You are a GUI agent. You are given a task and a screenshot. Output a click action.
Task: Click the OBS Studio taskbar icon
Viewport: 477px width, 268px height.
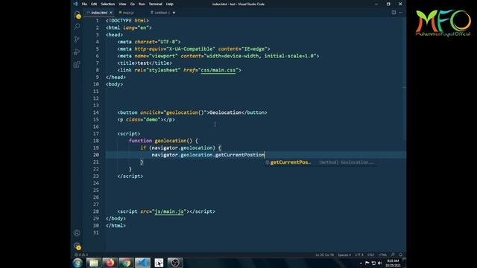[x=175, y=263]
